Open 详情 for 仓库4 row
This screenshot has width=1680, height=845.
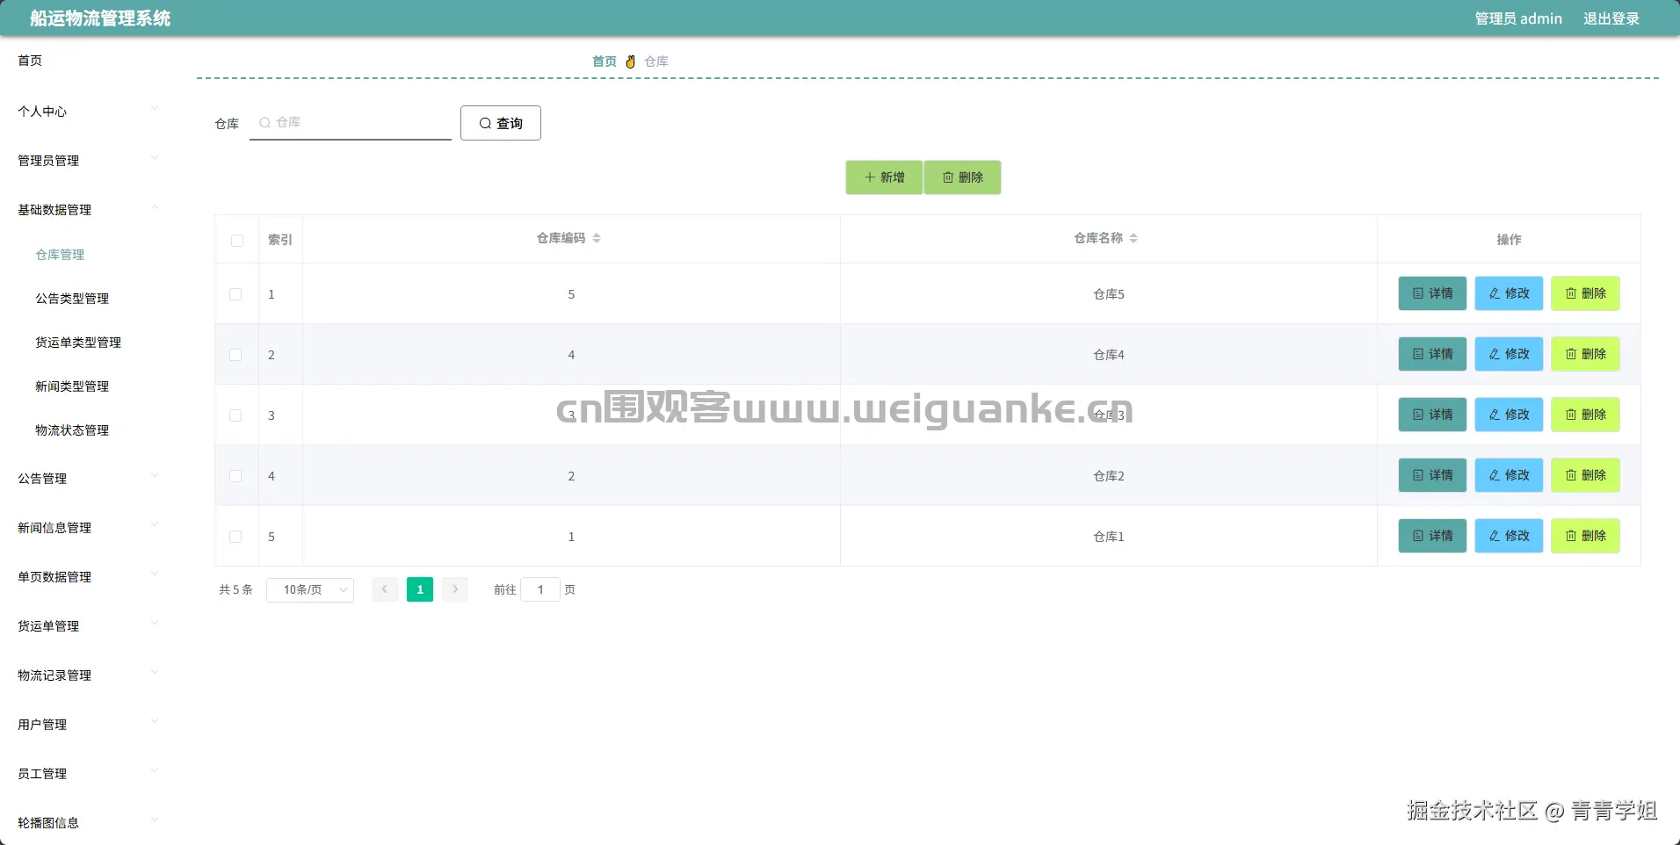[x=1432, y=354]
